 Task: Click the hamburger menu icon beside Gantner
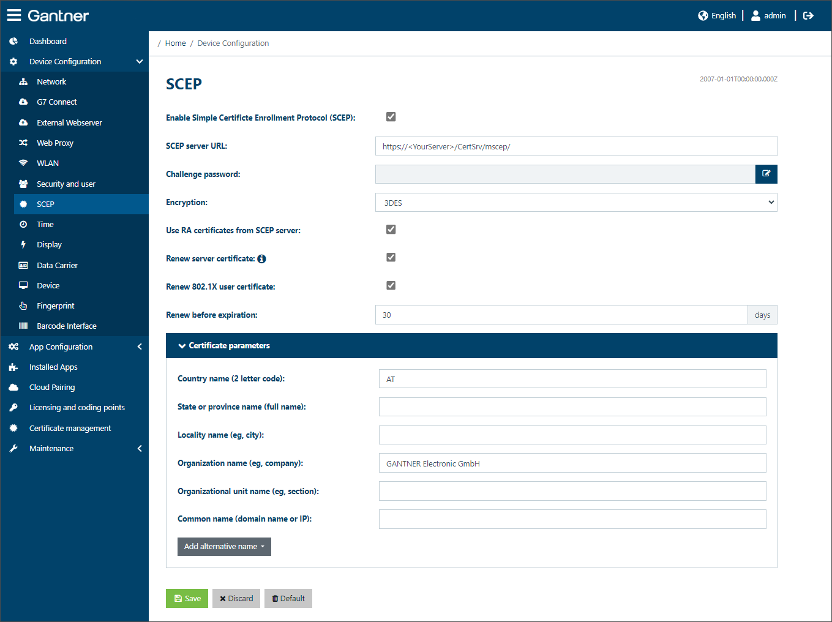[13, 15]
